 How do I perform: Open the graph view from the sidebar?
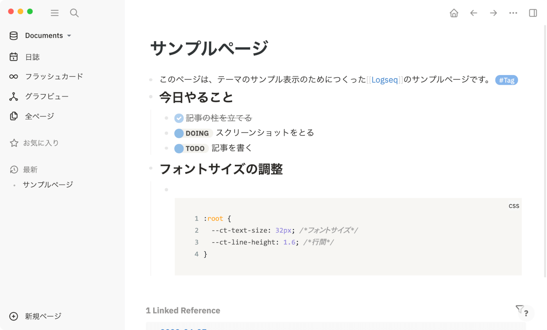point(47,96)
